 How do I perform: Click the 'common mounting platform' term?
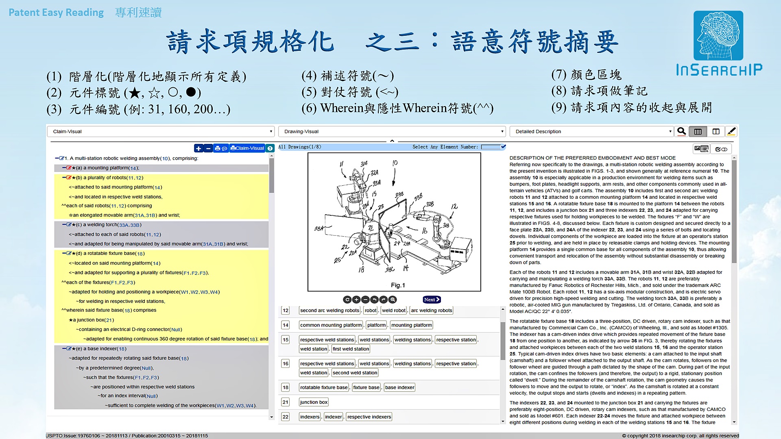click(x=331, y=325)
